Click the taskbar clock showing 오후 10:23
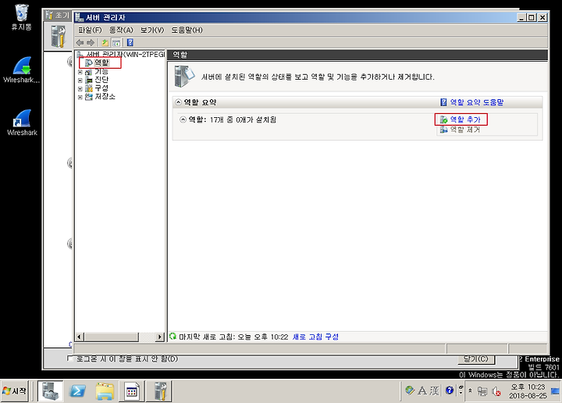The image size is (562, 403). click(528, 391)
